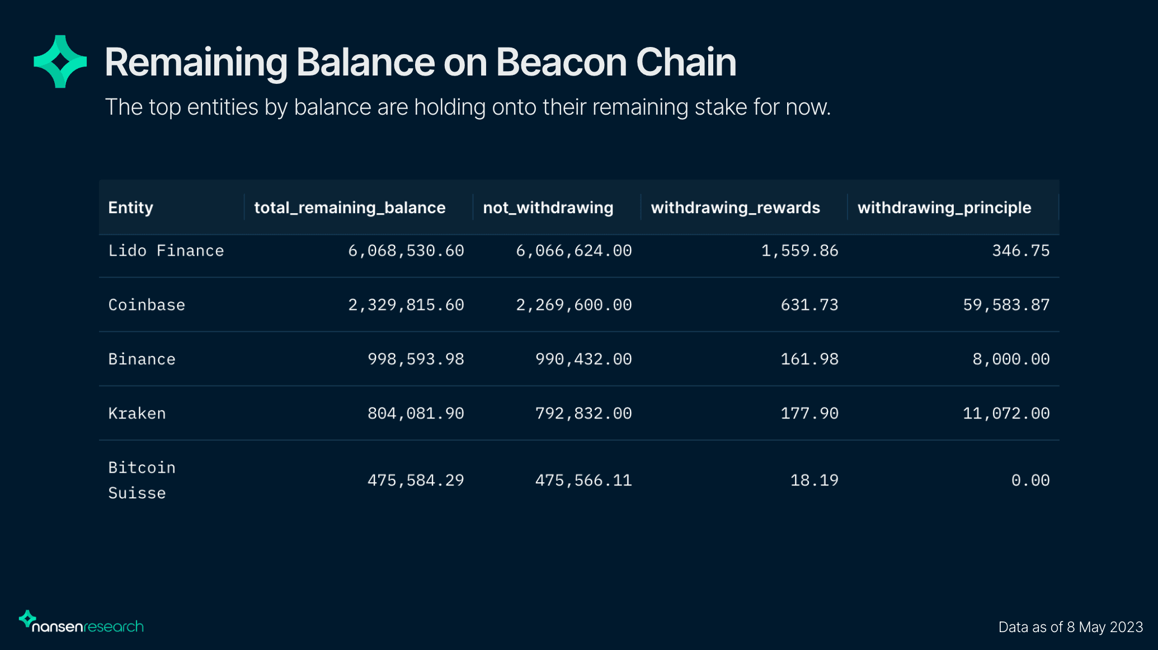1158x650 pixels.
Task: Select the Lido Finance row label
Action: tap(166, 251)
